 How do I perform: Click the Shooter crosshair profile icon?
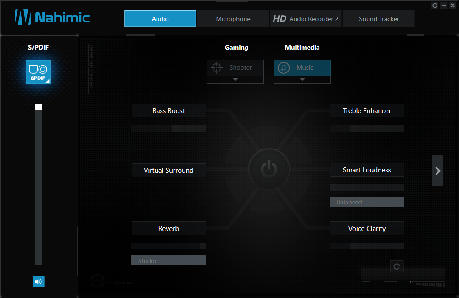tap(216, 68)
